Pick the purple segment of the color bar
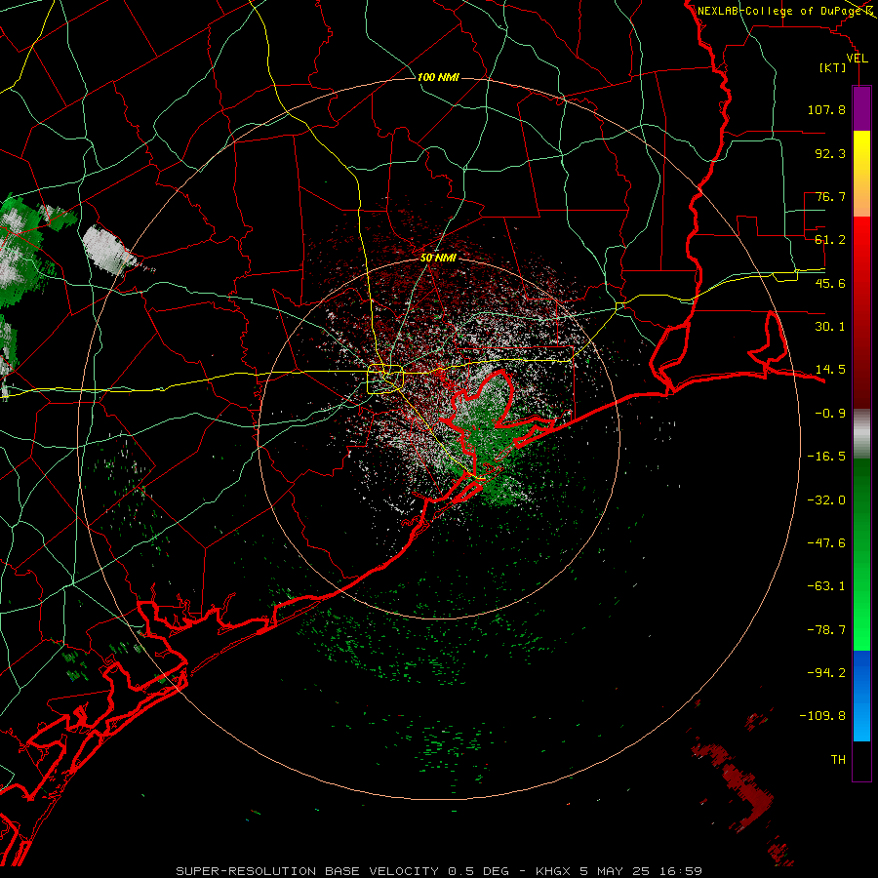The image size is (878, 878). tap(861, 108)
